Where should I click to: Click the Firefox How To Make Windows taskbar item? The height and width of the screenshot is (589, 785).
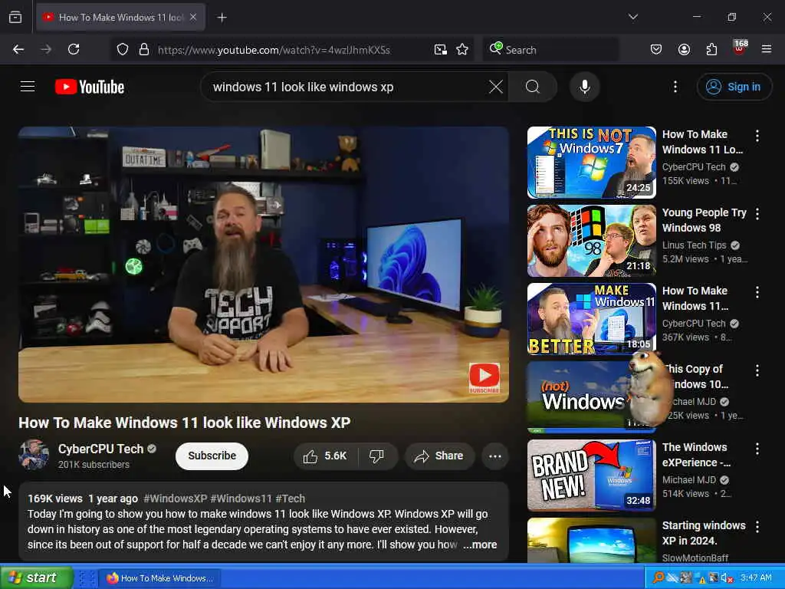[x=159, y=578]
